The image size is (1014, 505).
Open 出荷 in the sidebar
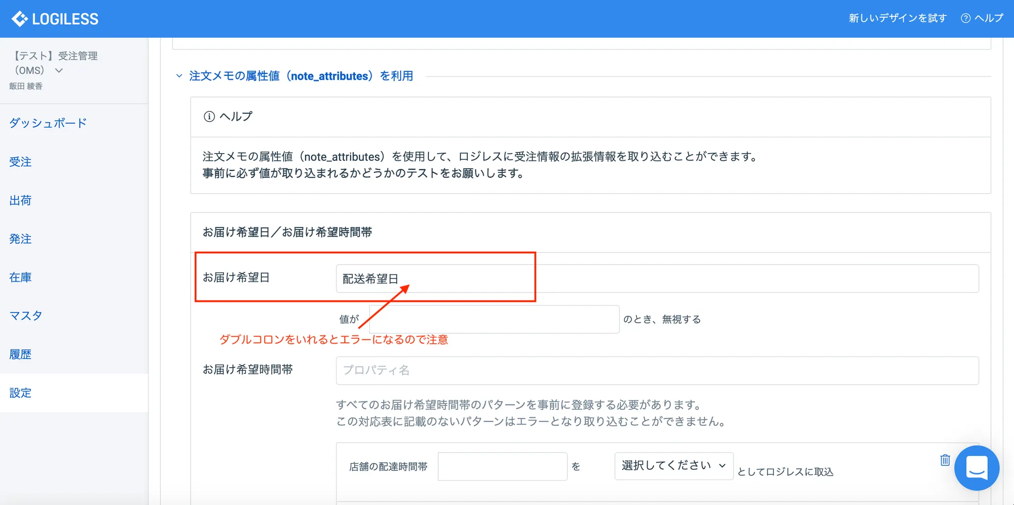[20, 200]
